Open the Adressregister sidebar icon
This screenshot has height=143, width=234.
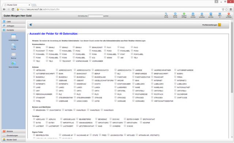[14, 37]
